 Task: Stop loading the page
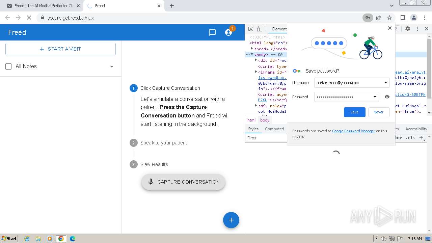[29, 18]
